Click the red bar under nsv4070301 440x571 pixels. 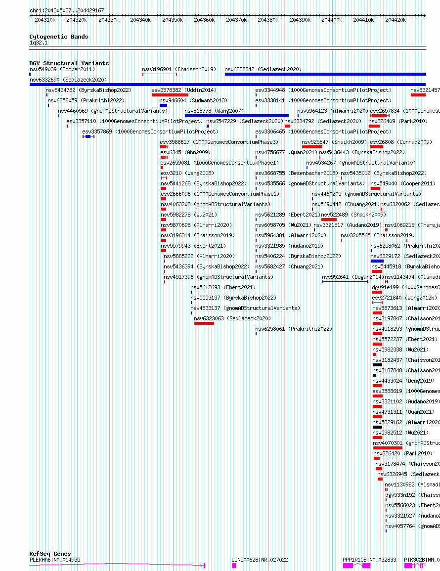(388, 448)
